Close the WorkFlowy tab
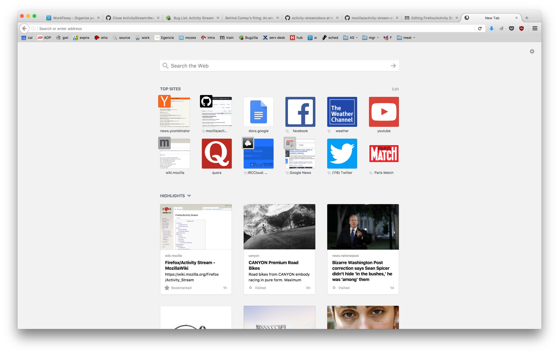The height and width of the screenshot is (354, 559). 98,18
